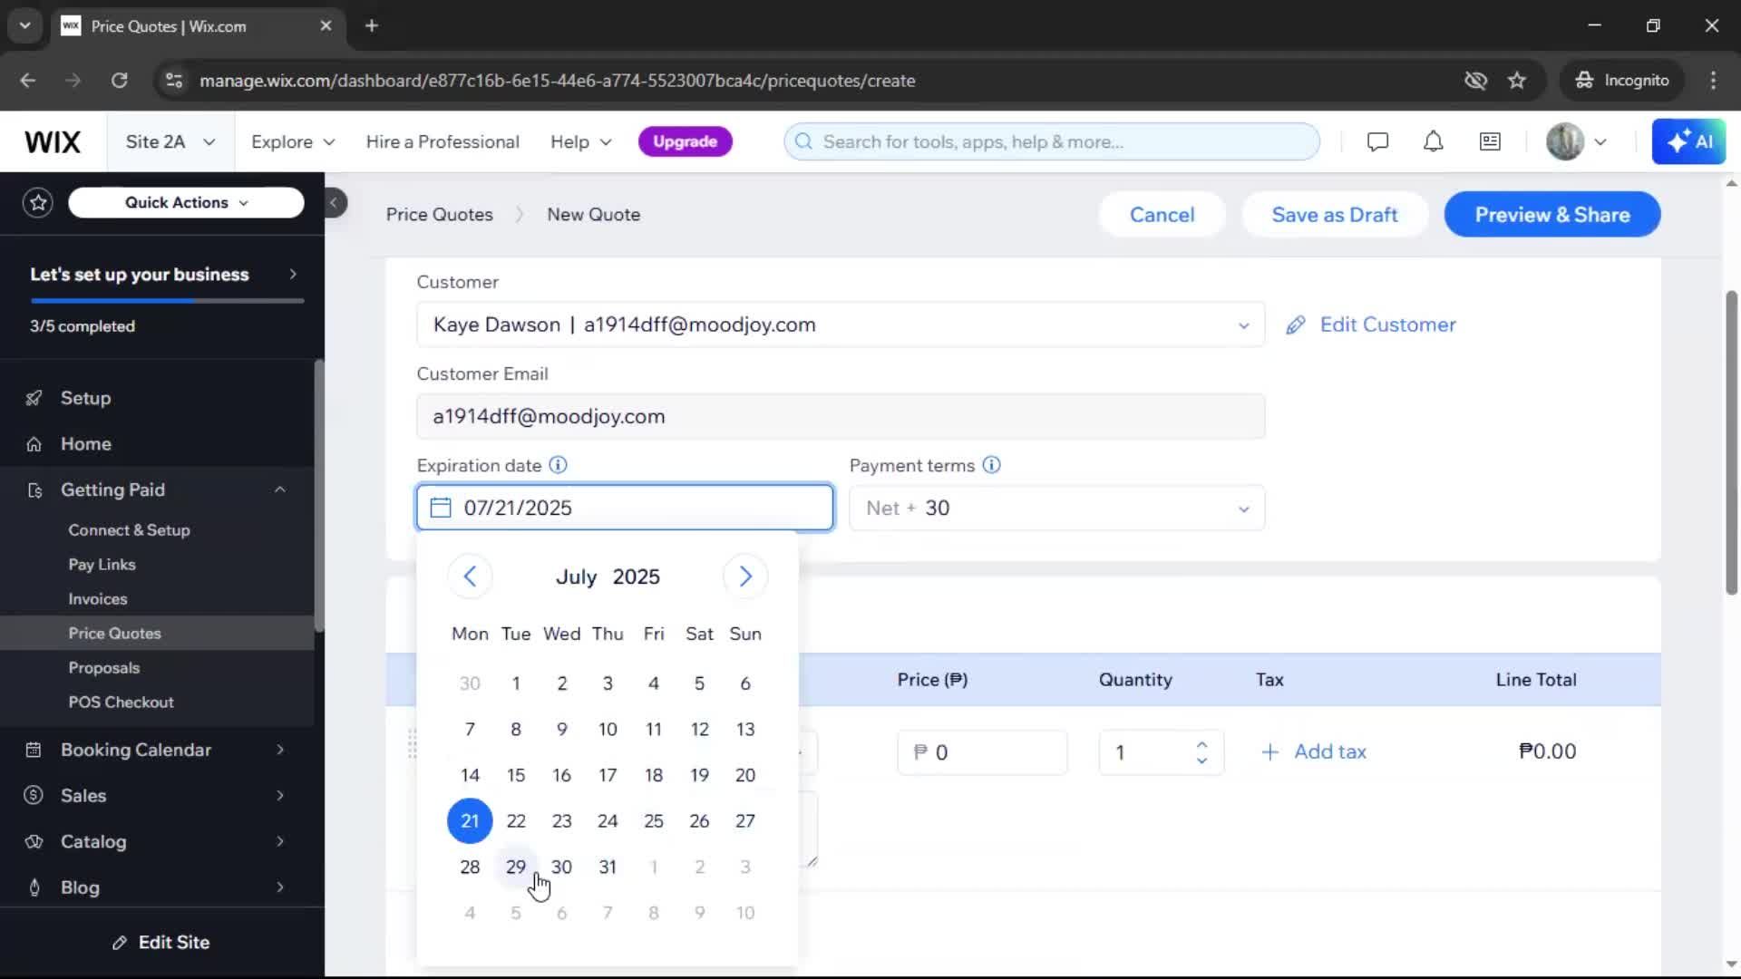
Task: Open the Site 2A site selector
Action: (170, 142)
